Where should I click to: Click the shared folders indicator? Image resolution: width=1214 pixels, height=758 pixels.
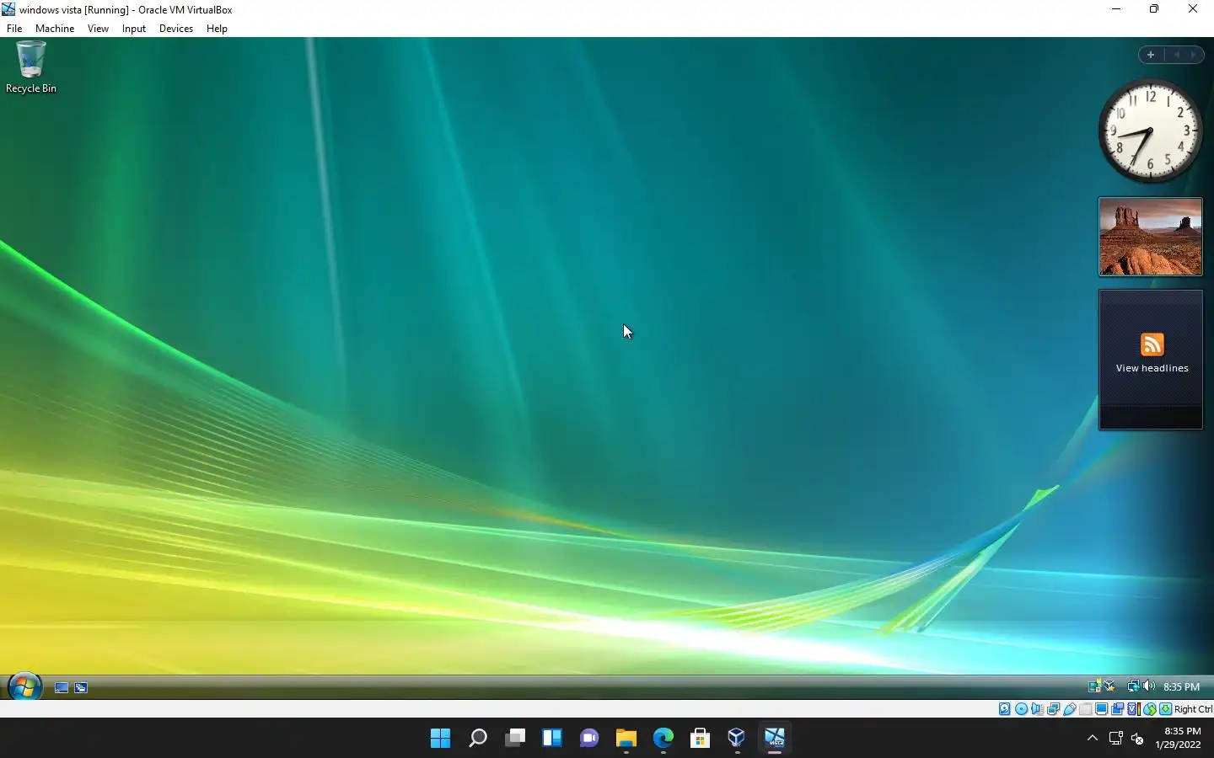click(x=1086, y=709)
